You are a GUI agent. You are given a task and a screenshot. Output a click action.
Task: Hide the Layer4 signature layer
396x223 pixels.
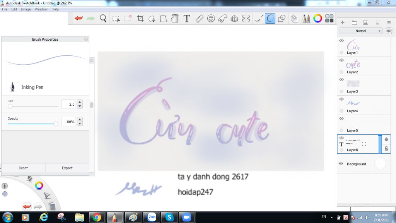click(341, 99)
